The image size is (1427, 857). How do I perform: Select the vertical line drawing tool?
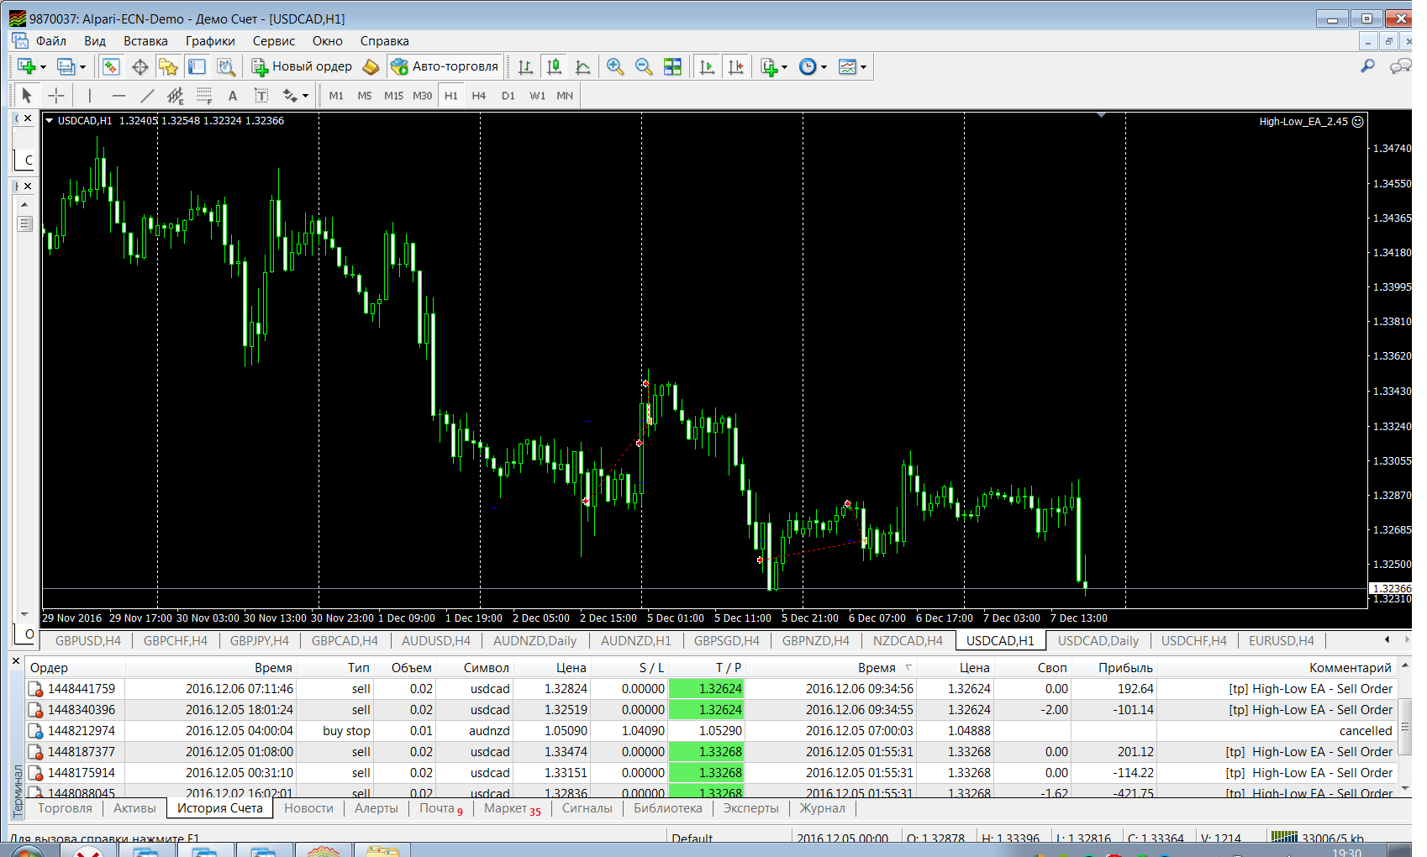pyautogui.click(x=90, y=96)
